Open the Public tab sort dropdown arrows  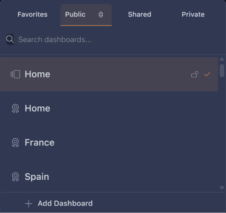coord(101,14)
